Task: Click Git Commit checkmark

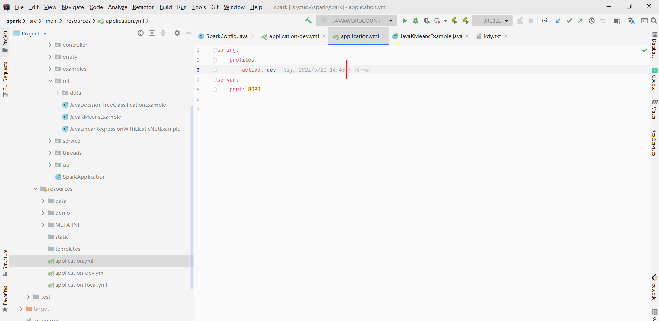Action: click(569, 21)
